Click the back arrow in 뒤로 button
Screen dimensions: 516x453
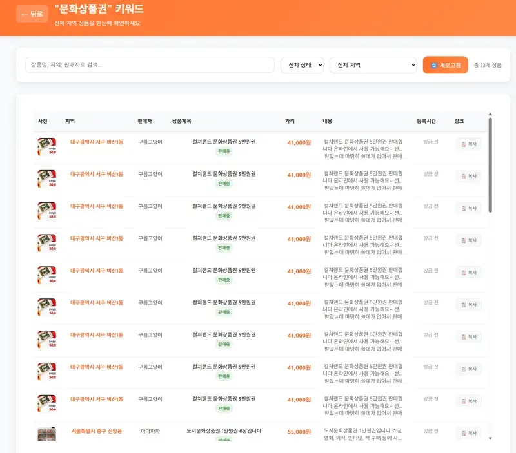(25, 14)
